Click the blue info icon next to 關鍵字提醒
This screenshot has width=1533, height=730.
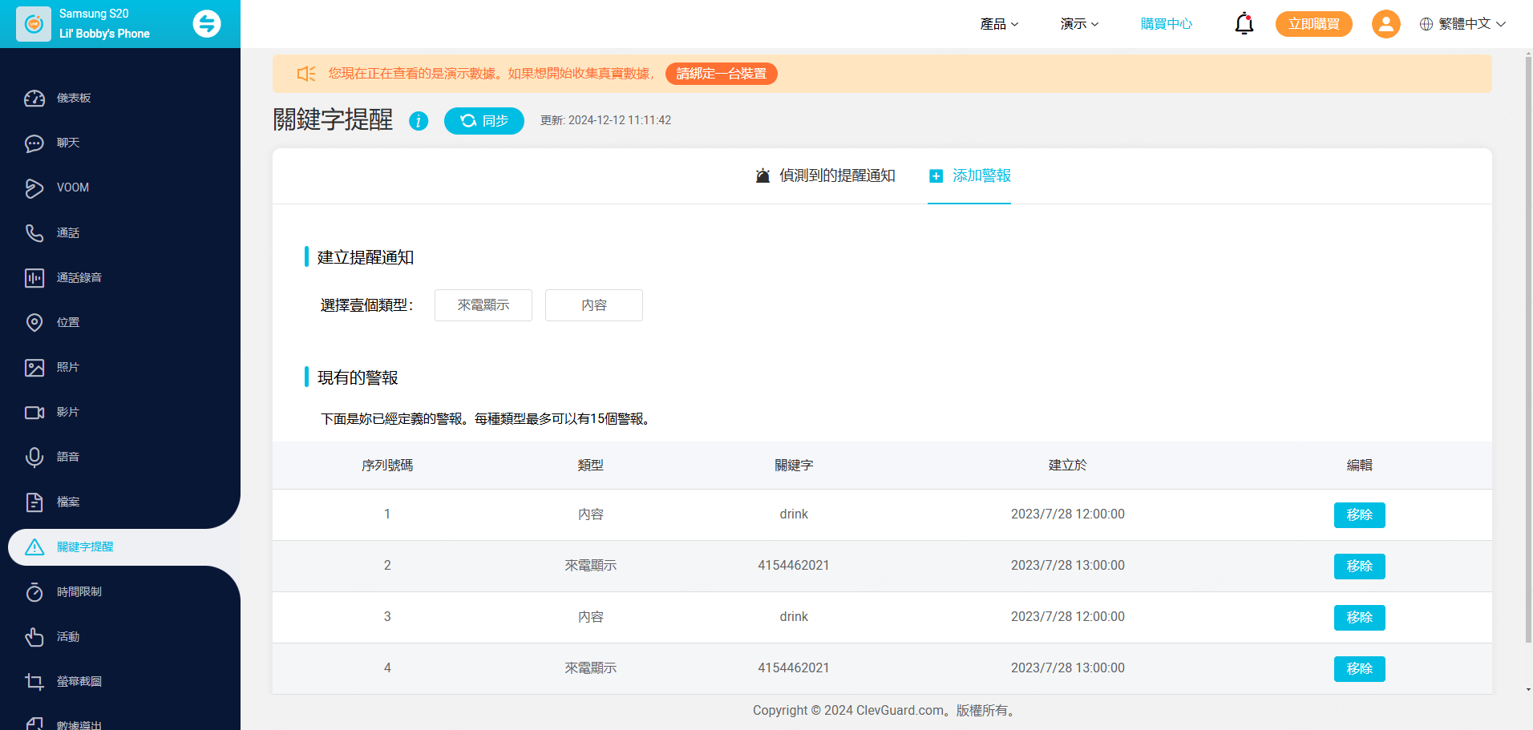419,121
